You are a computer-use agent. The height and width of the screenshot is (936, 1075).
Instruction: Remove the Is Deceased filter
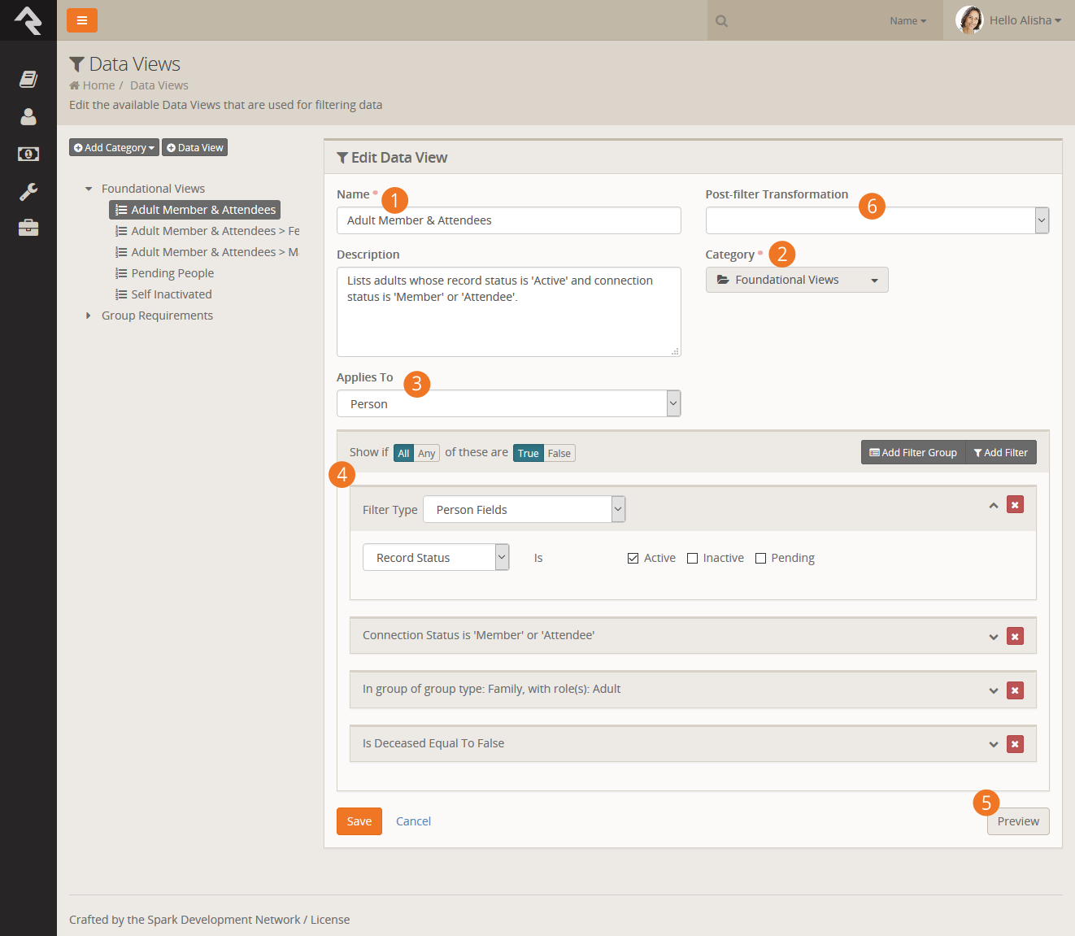pyautogui.click(x=1015, y=744)
